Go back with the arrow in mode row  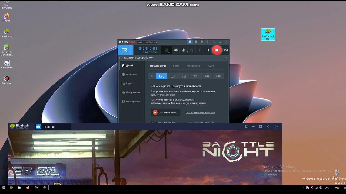(x=152, y=76)
